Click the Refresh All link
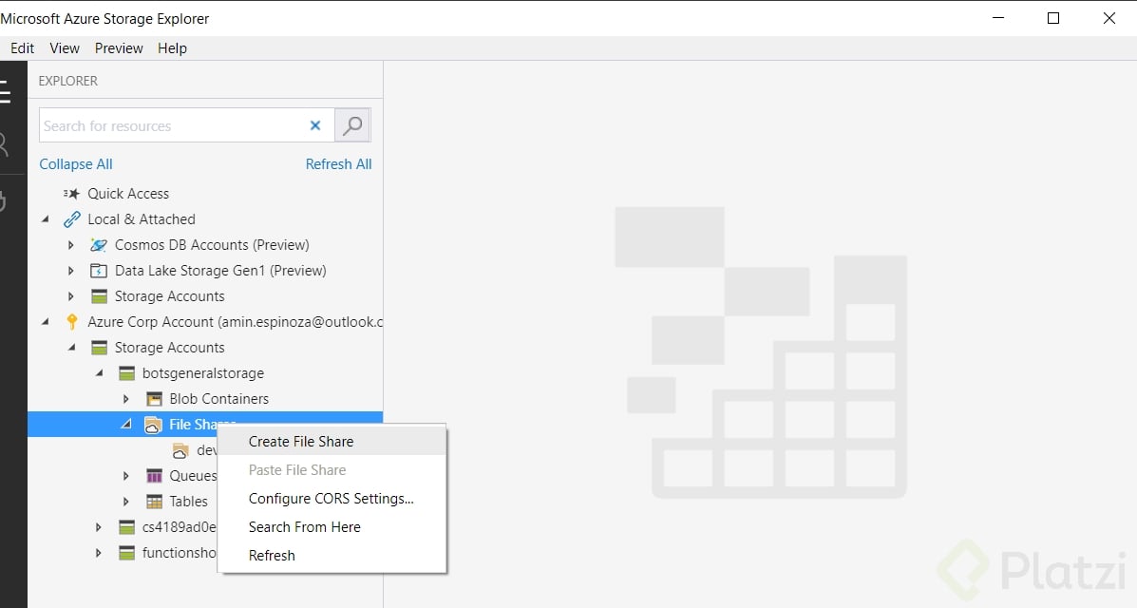This screenshot has height=608, width=1137. [x=339, y=164]
